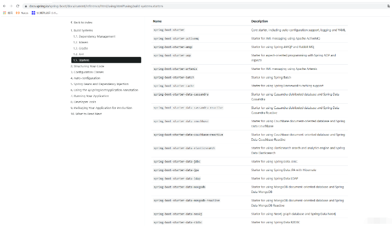Click spring-boot-starter-data-cassandra name cell
This screenshot has height=229, width=392.
pyautogui.click(x=181, y=94)
